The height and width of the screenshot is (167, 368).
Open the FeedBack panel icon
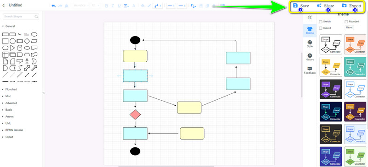tap(310, 70)
